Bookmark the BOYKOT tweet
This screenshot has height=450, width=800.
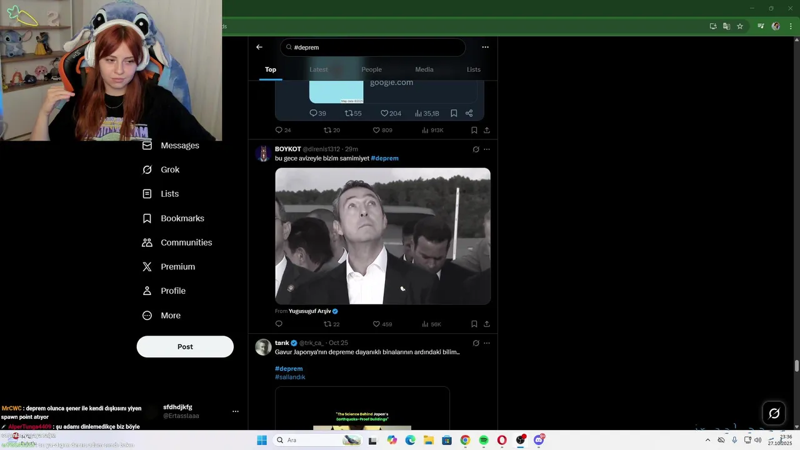coord(474,324)
